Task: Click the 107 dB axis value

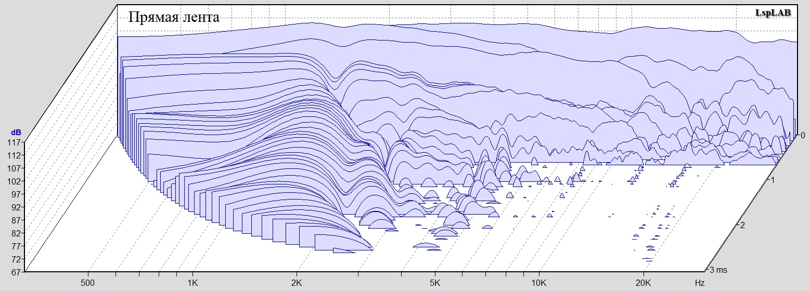Action: 15,168
